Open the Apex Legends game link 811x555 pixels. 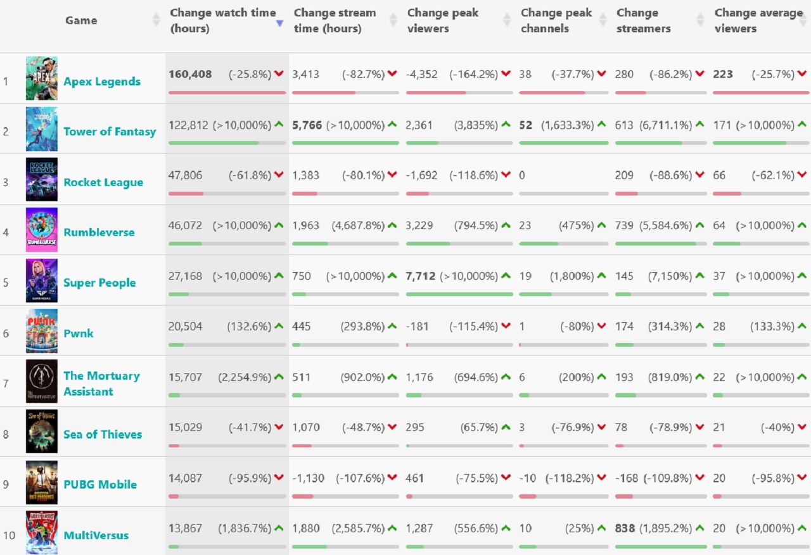point(102,82)
